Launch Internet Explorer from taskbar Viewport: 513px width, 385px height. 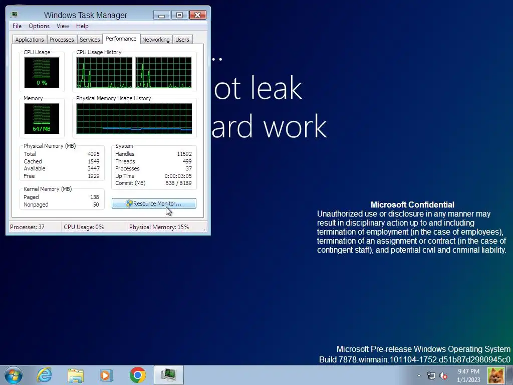click(44, 375)
